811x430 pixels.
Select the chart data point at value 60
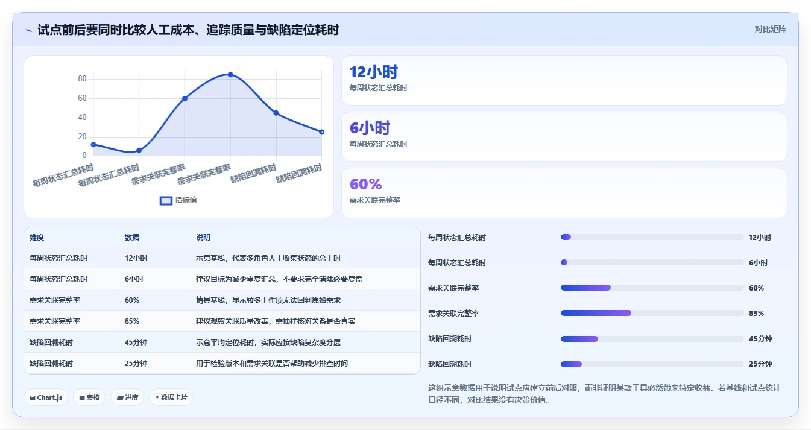(185, 98)
